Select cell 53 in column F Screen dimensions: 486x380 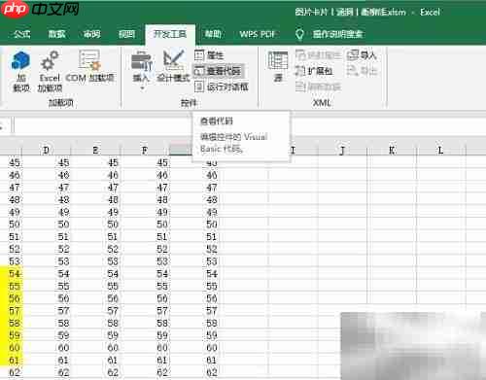[x=145, y=261]
